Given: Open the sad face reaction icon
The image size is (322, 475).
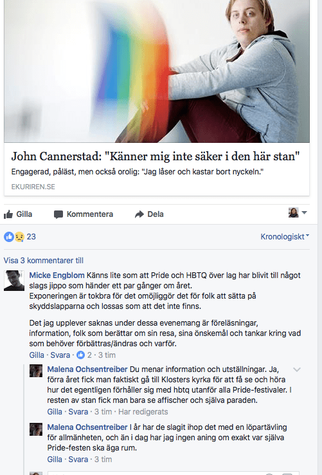Looking at the screenshot, I should (19, 237).
